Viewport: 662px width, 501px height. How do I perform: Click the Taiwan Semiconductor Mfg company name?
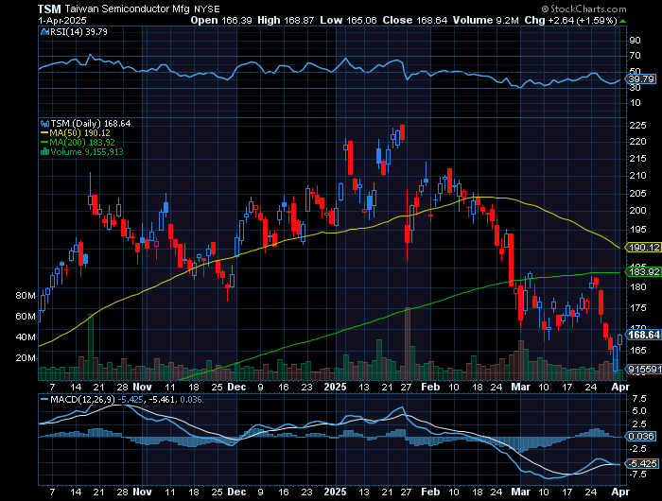[128, 9]
